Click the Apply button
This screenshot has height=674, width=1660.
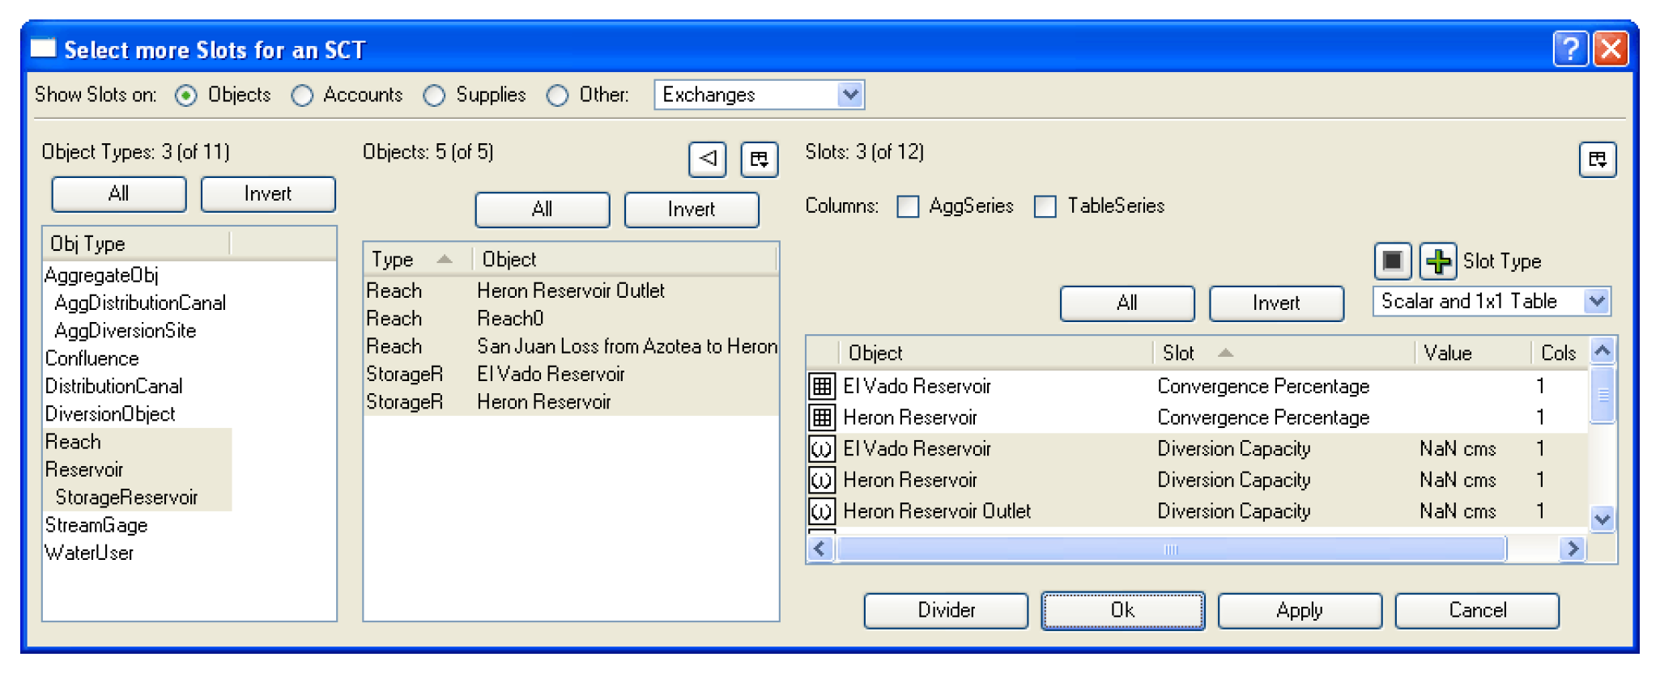pyautogui.click(x=1300, y=611)
